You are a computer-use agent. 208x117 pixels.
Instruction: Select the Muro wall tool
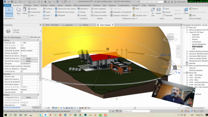(19, 11)
